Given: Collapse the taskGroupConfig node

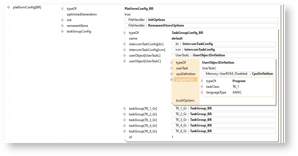Looking at the screenshot, I should [x=62, y=31].
